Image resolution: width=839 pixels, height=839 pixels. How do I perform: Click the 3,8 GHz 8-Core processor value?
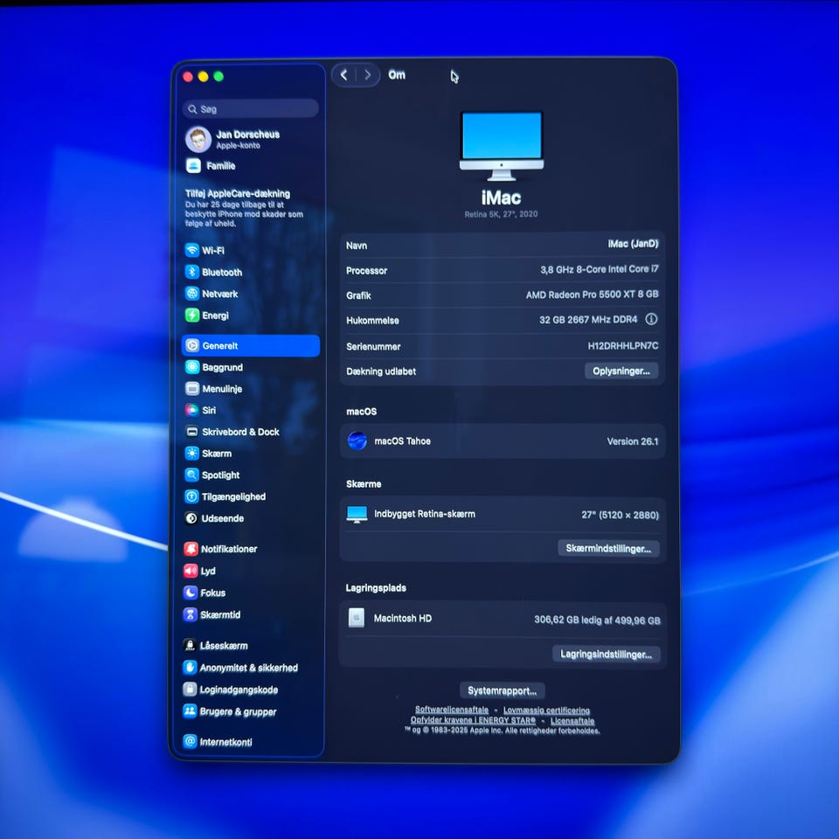pyautogui.click(x=600, y=269)
